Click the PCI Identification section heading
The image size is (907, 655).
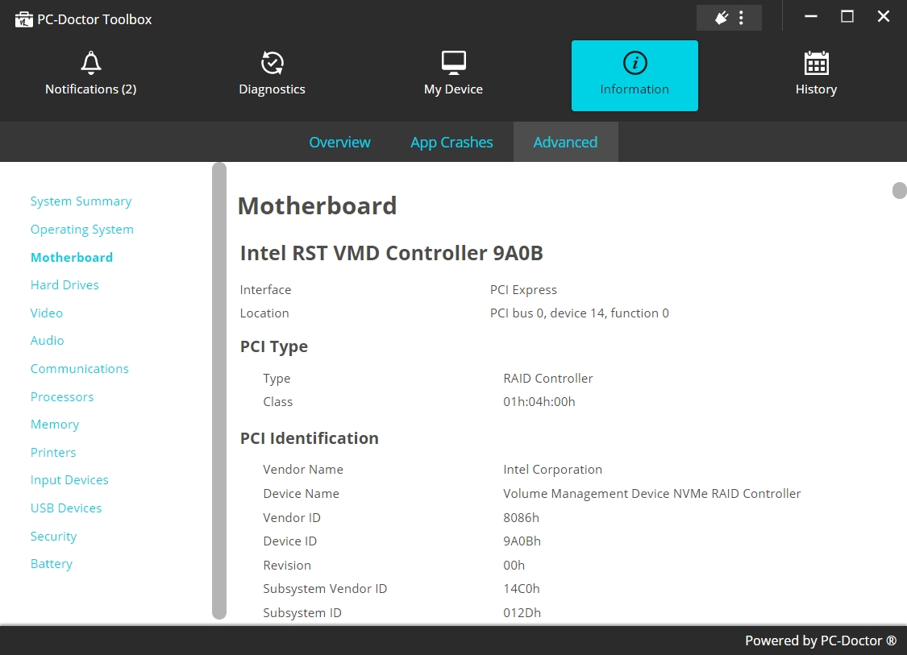(309, 438)
